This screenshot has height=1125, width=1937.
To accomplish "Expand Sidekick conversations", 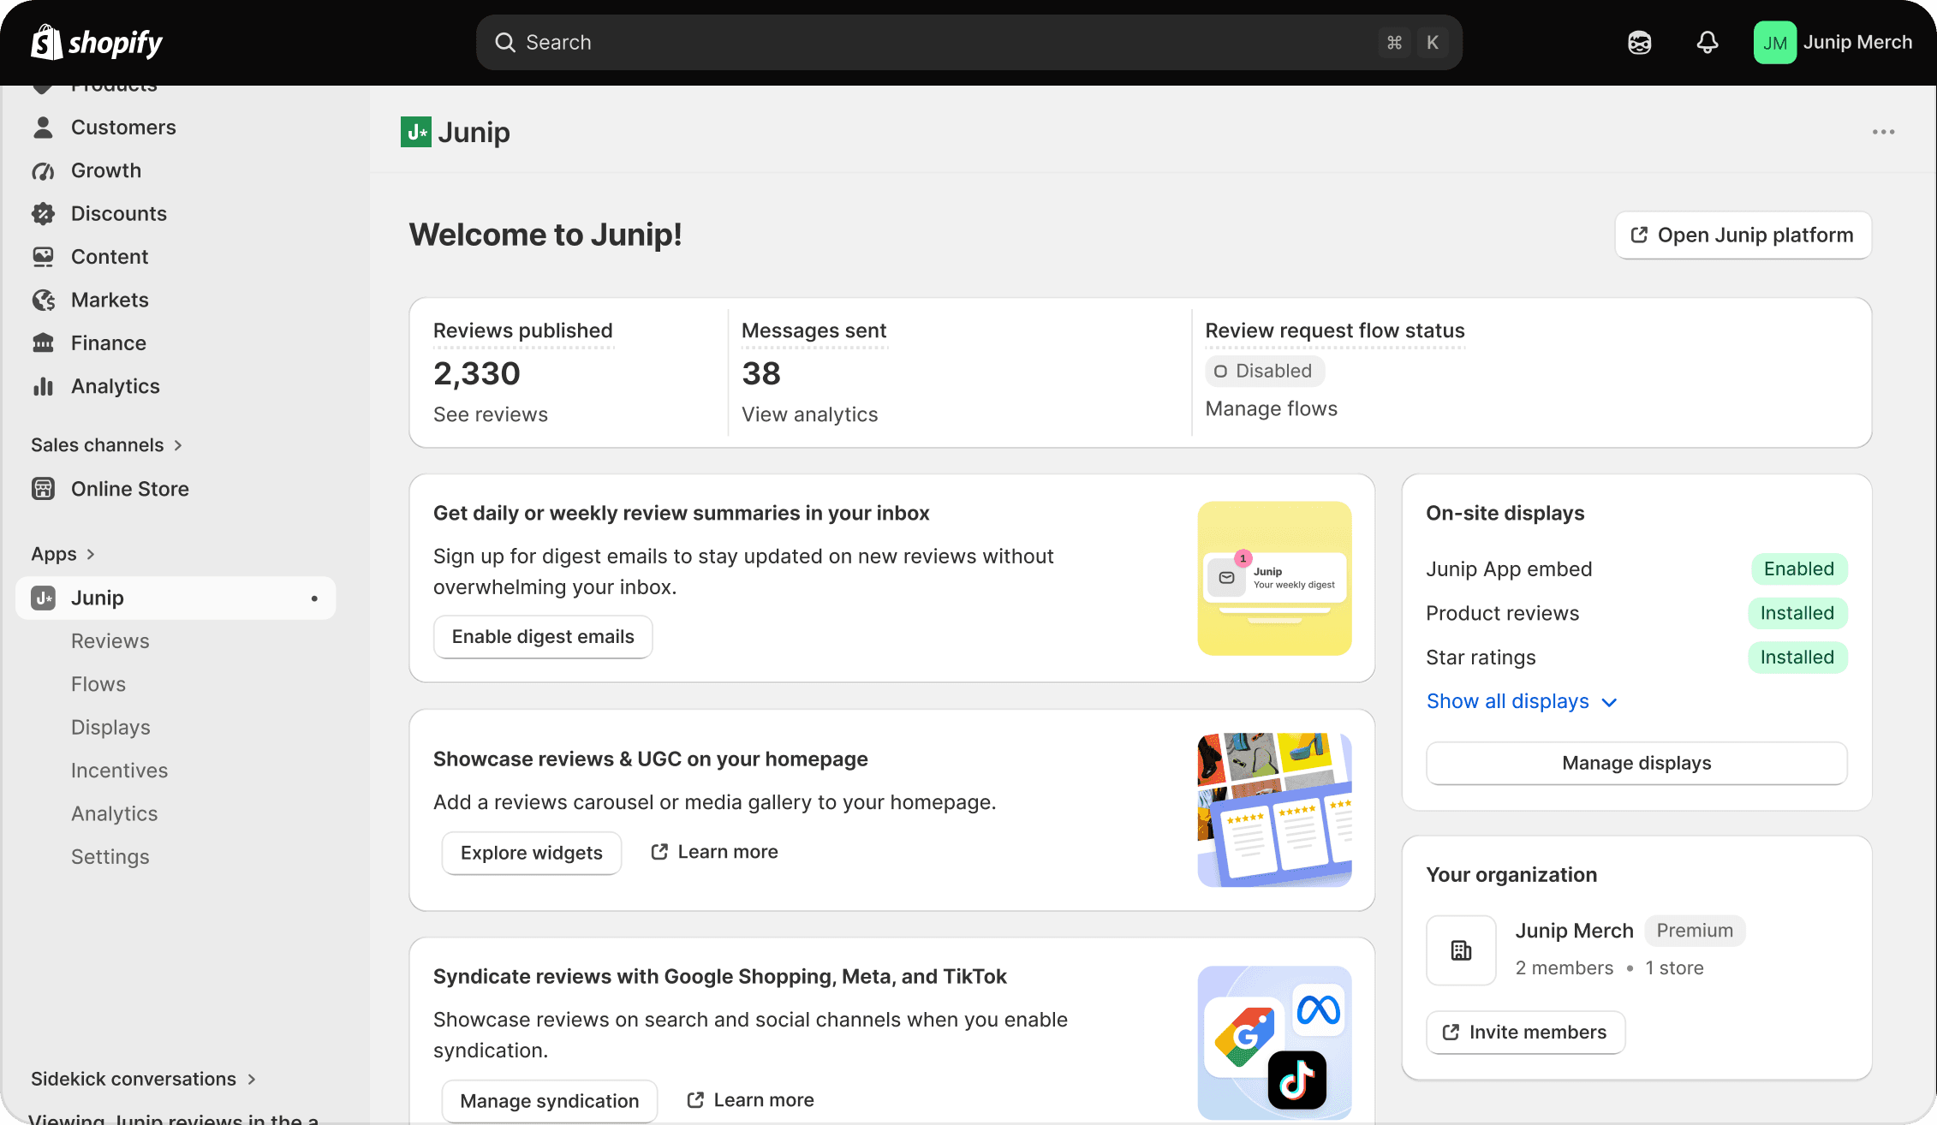I will coord(144,1079).
